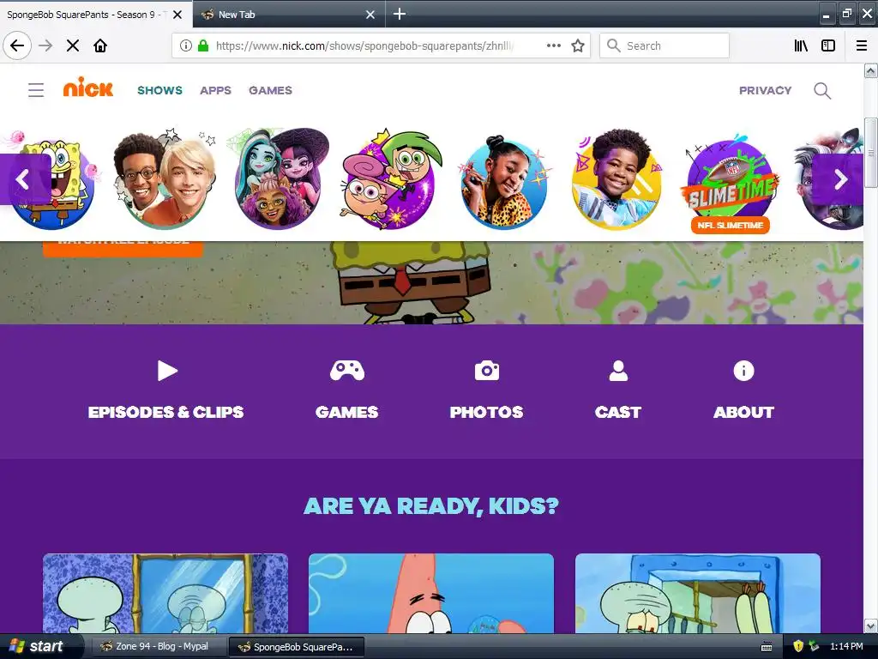Close the SpongeBob SquarePants tab

177,15
